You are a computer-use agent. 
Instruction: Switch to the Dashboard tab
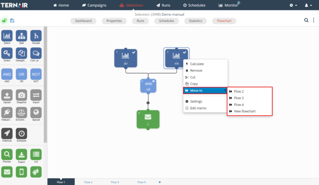coord(83,21)
